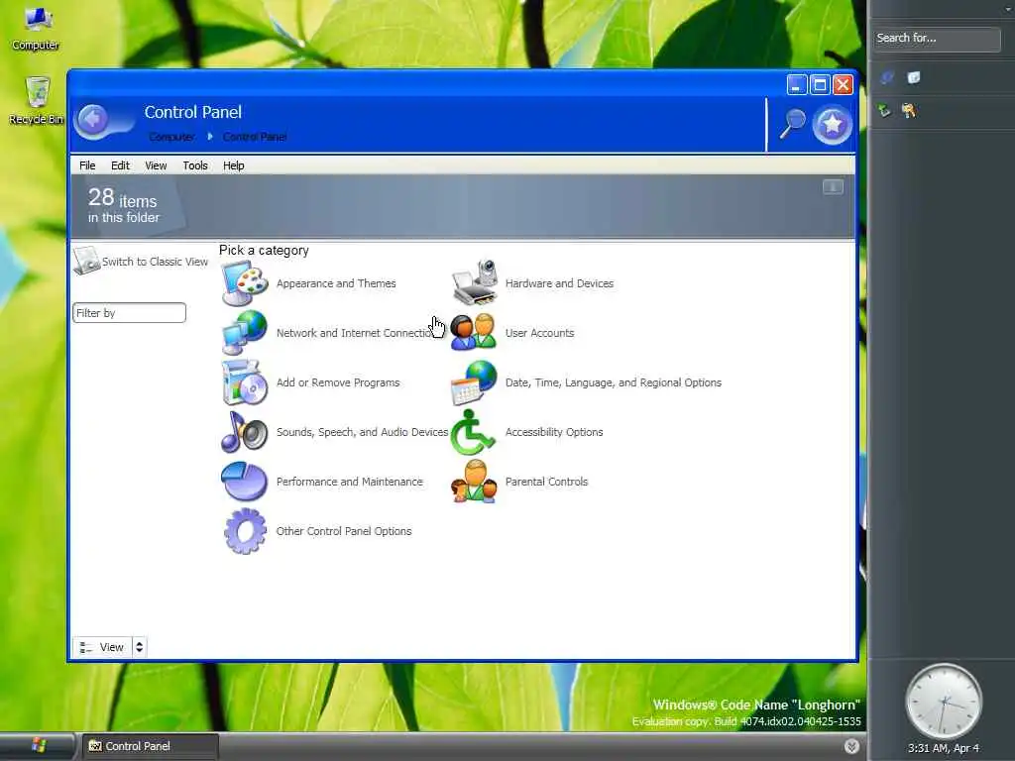Open the Accessibility Options wheelchair icon
Screen dimensions: 1015x761
[473, 432]
